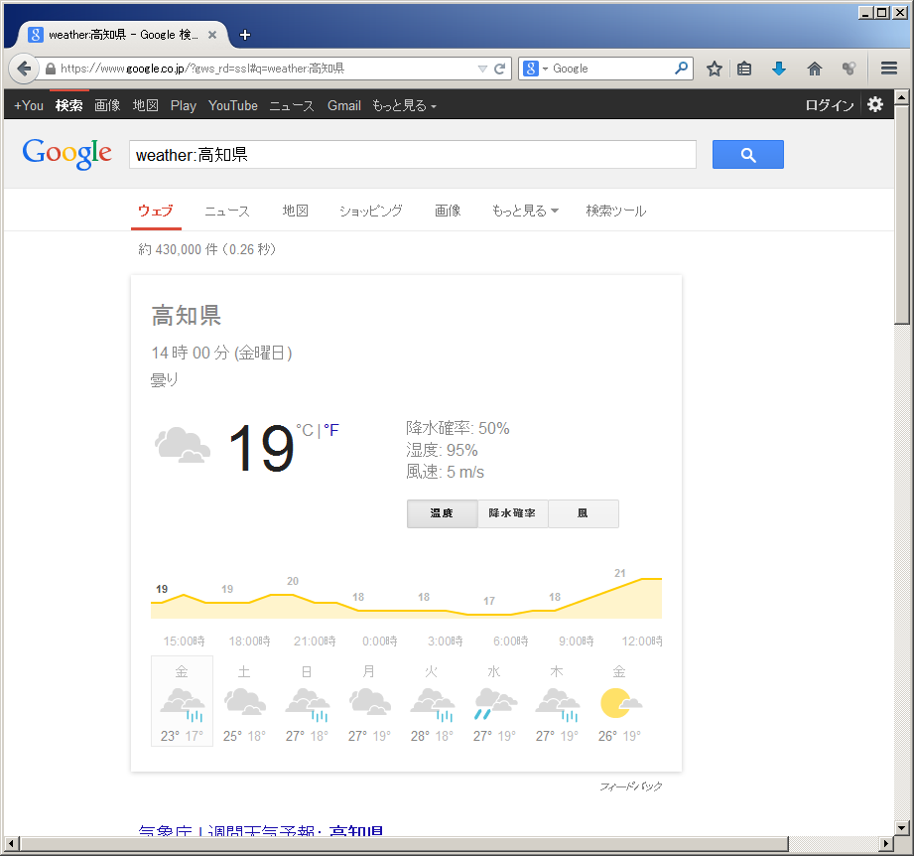Click the 15:00時 hour label
Screen dimensions: 914x856
pos(184,642)
